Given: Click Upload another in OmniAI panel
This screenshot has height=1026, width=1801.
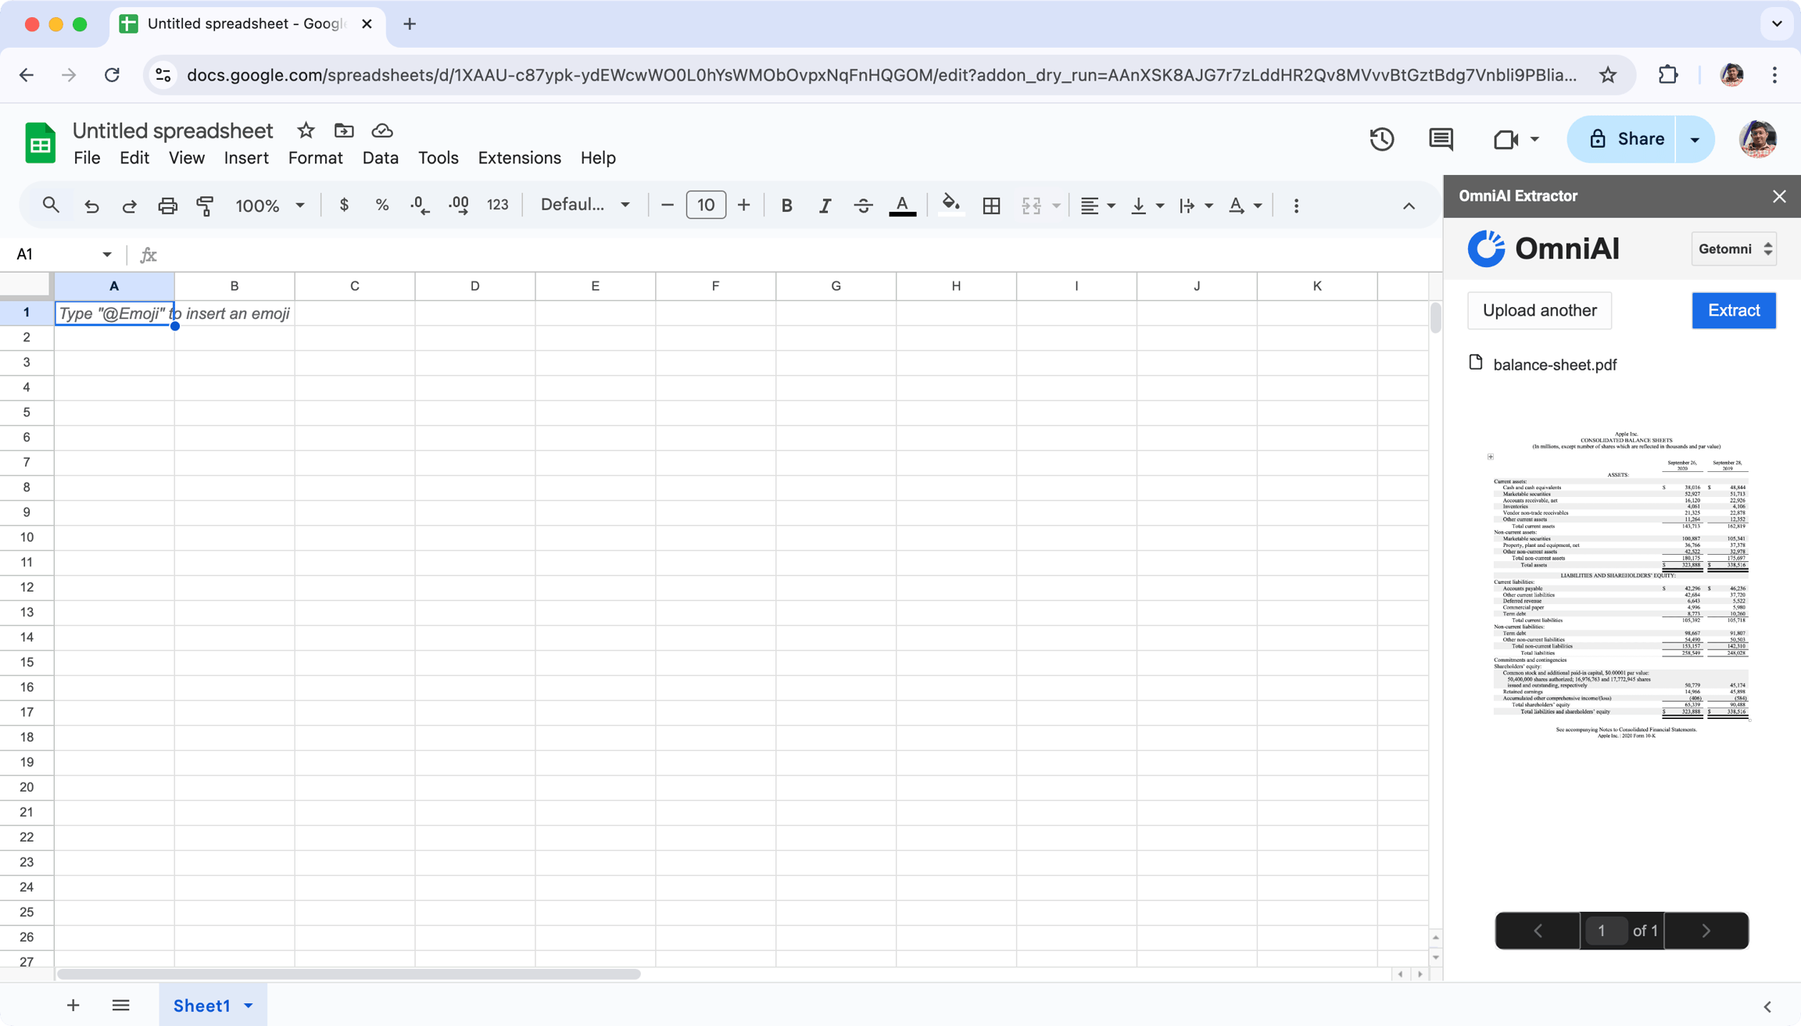Looking at the screenshot, I should click(1539, 310).
